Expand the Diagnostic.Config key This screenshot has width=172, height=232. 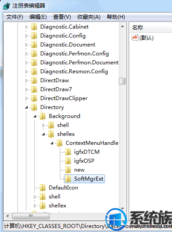pyautogui.click(x=26, y=36)
